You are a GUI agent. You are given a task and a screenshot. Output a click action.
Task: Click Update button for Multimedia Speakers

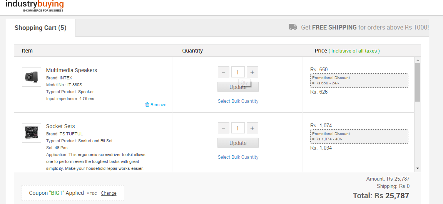238,87
